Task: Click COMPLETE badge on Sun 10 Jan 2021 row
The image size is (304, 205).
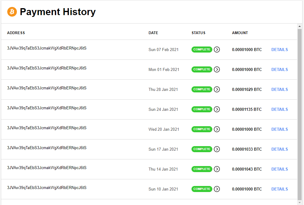Action: click(202, 189)
